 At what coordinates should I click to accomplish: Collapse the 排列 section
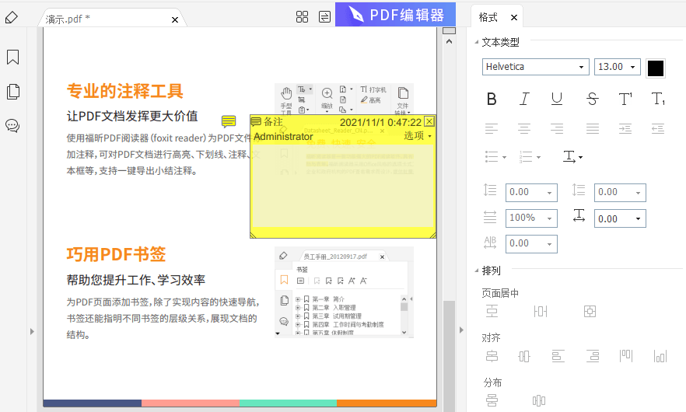coord(474,271)
